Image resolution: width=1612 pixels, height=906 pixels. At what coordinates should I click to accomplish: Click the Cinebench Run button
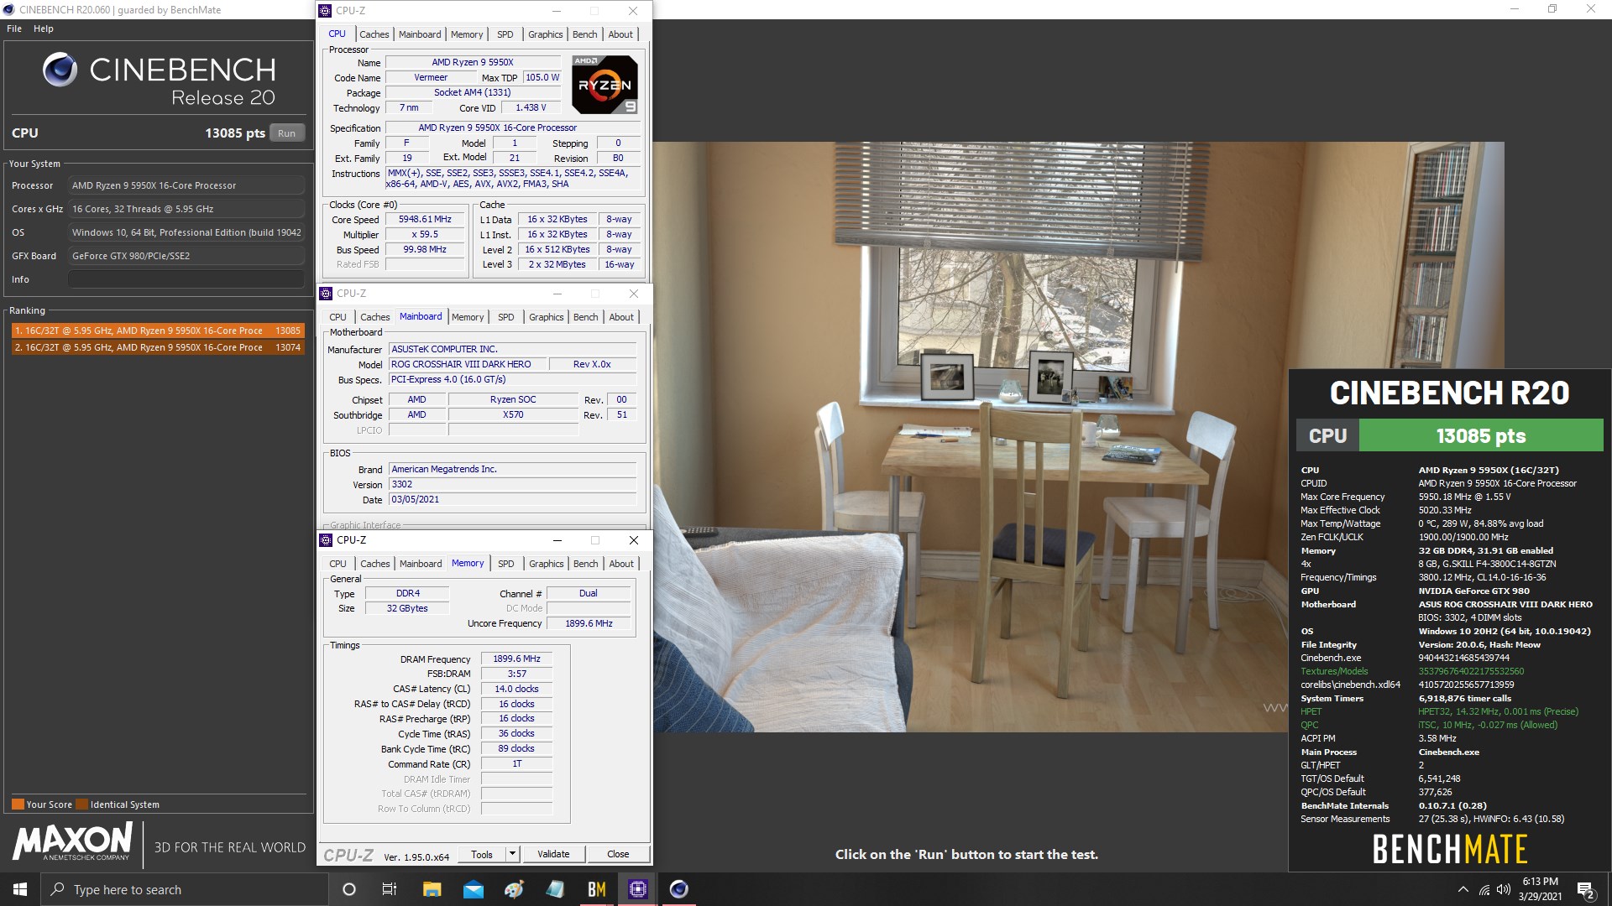pos(286,133)
